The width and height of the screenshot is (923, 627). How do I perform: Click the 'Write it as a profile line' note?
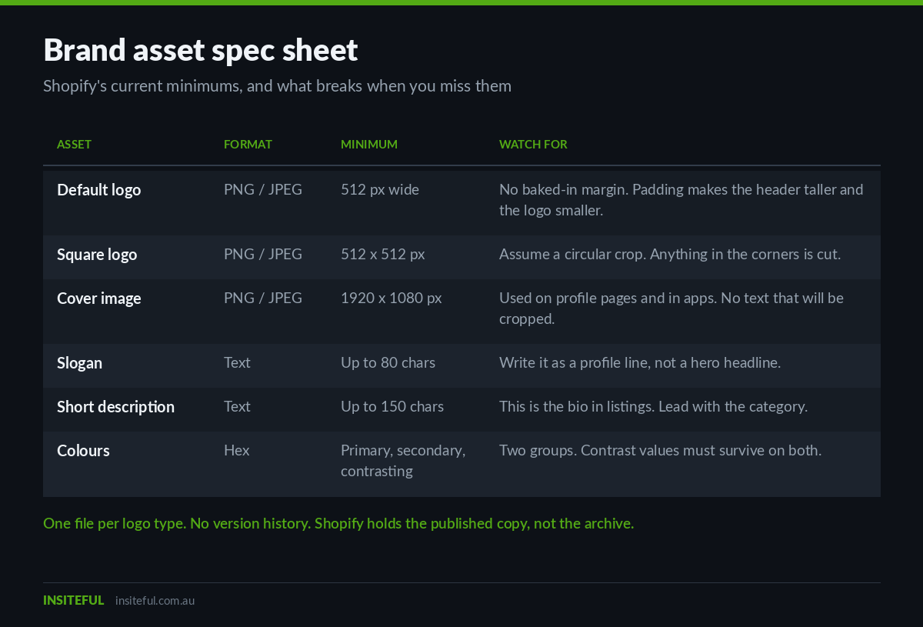click(x=640, y=362)
